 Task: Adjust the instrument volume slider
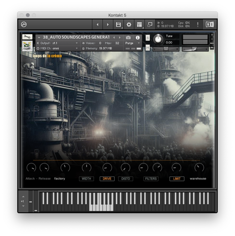tap(195, 49)
